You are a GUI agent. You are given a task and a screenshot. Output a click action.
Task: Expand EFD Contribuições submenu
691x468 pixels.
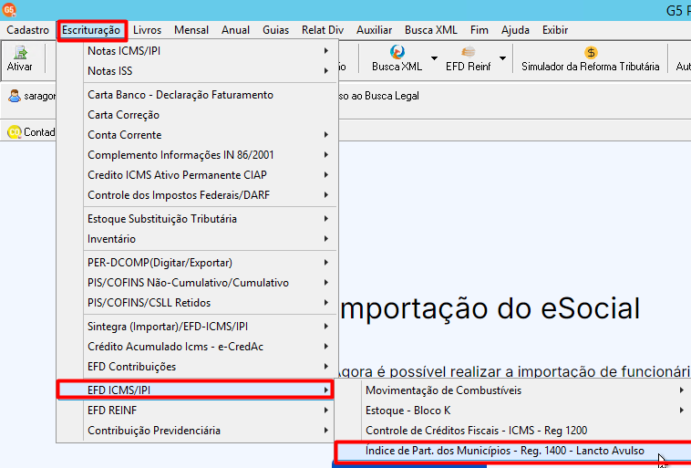(x=197, y=367)
